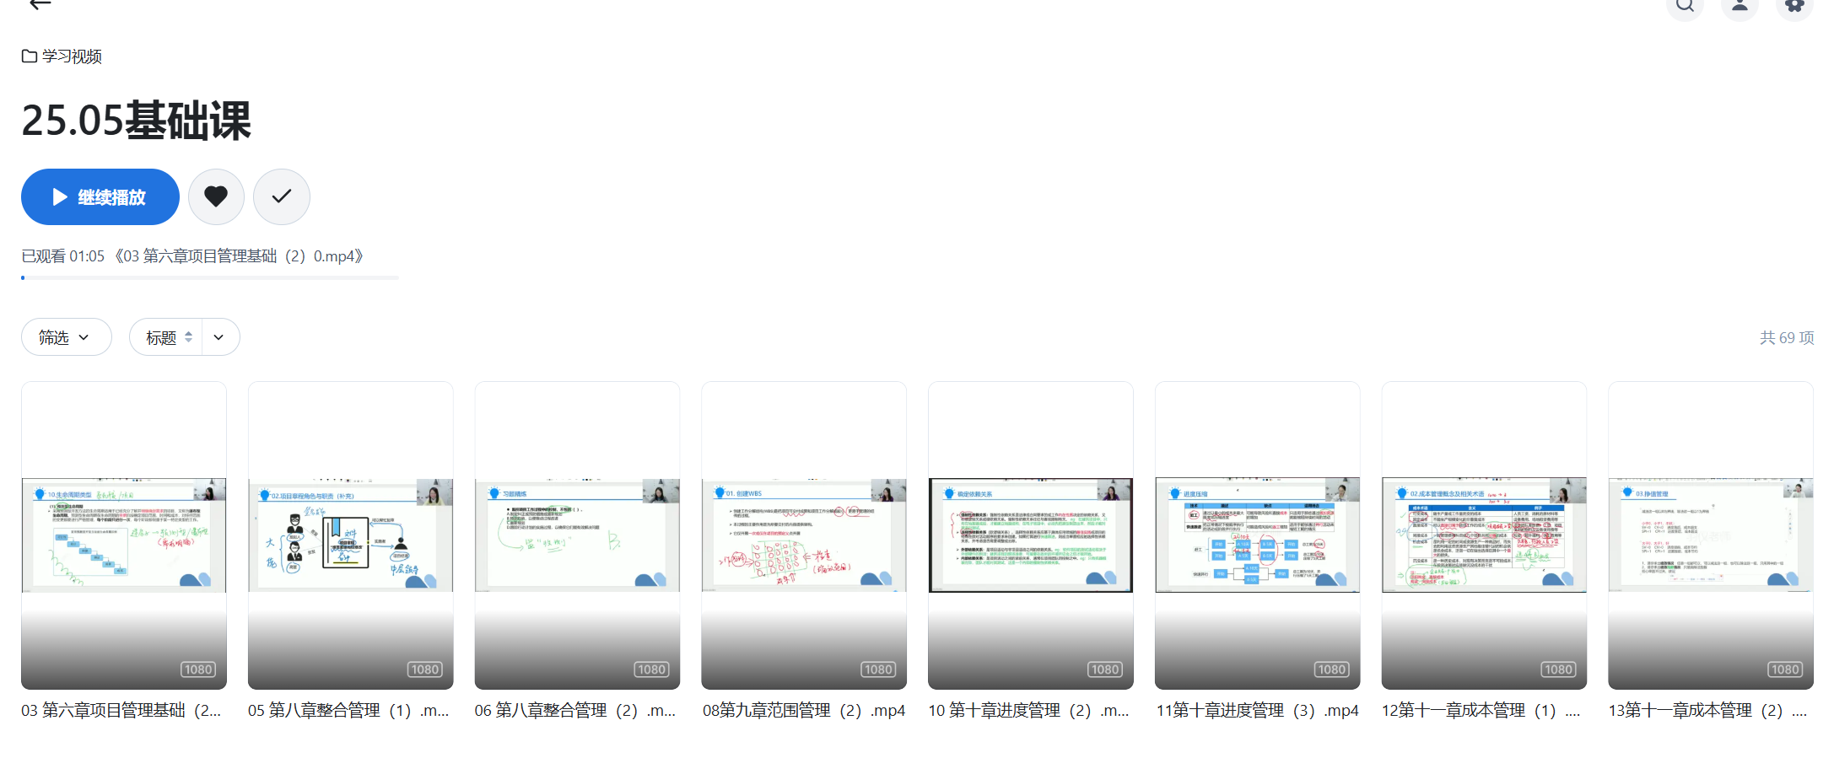
Task: Click the 继续播放 button
Action: [100, 197]
